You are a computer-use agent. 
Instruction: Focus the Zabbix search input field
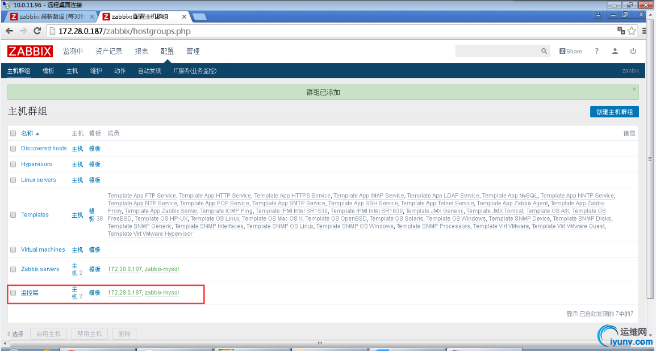[498, 51]
